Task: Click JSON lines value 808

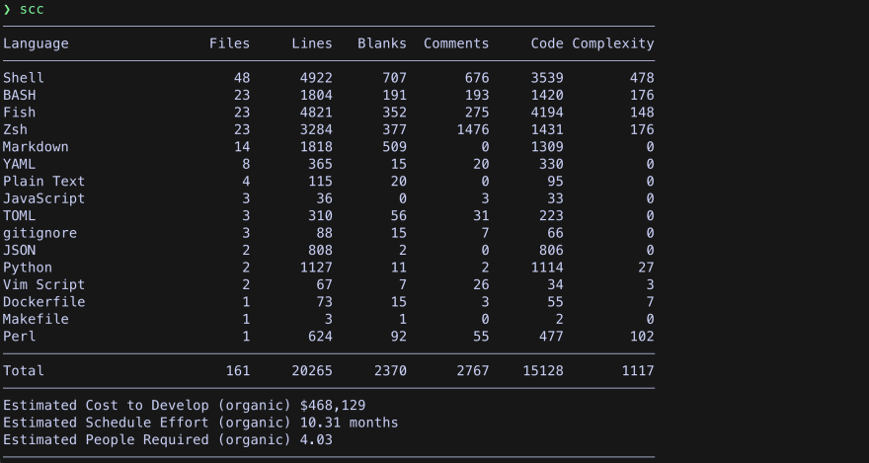Action: (320, 251)
